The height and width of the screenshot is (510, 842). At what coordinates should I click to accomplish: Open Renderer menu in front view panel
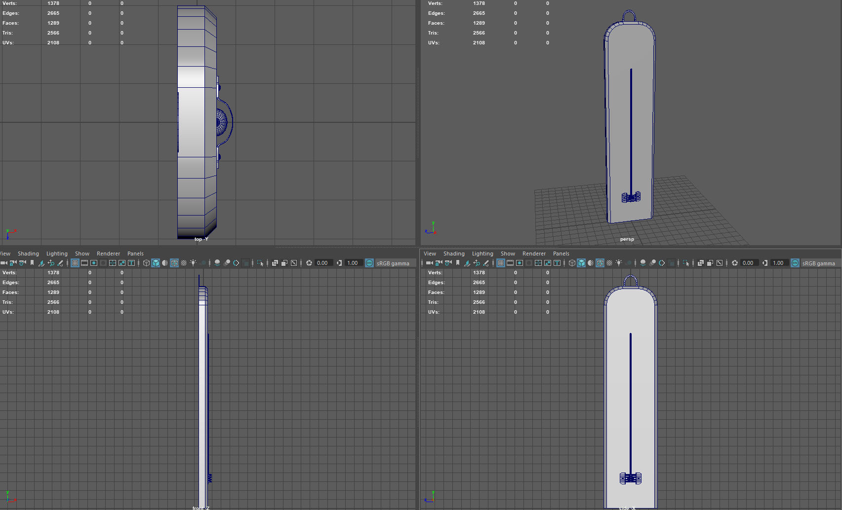click(108, 254)
